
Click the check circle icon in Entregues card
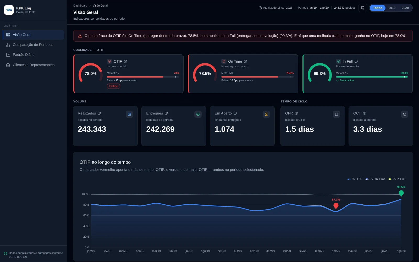tap(198, 114)
